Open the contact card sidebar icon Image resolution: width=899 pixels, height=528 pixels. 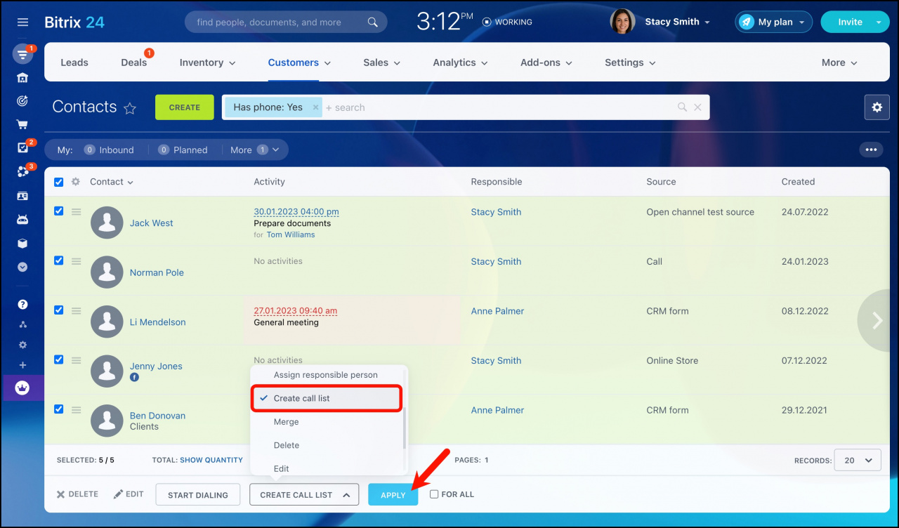22,196
